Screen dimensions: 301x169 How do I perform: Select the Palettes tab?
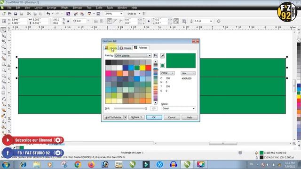141,48
